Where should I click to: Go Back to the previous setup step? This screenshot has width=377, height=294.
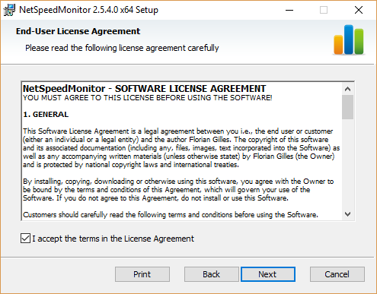click(212, 274)
